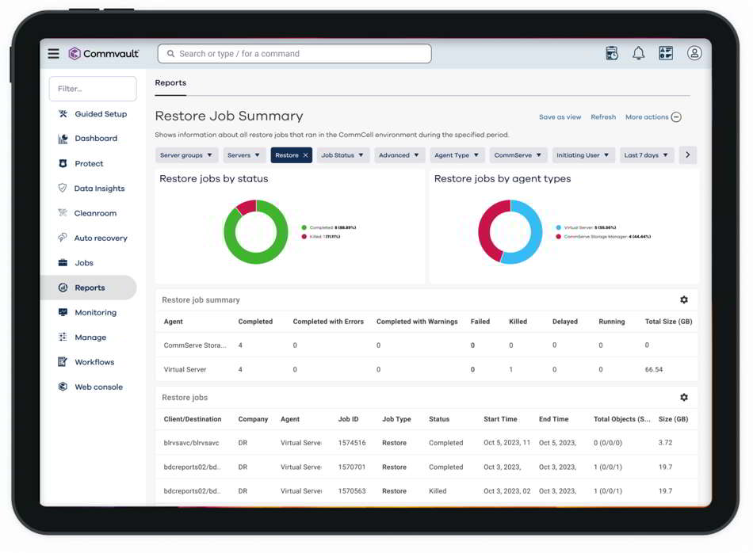Click the Data Insights icon
This screenshot has width=753, height=553.
tap(63, 189)
